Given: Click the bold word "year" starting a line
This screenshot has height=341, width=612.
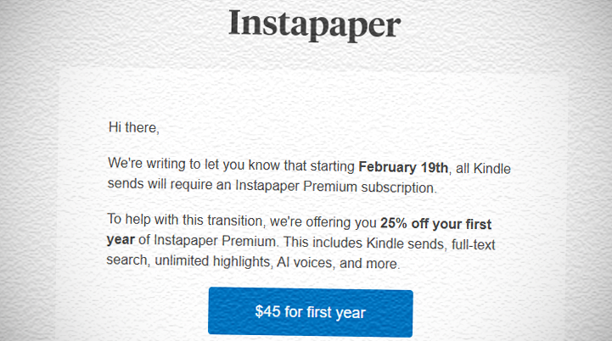Looking at the screenshot, I should (121, 243).
